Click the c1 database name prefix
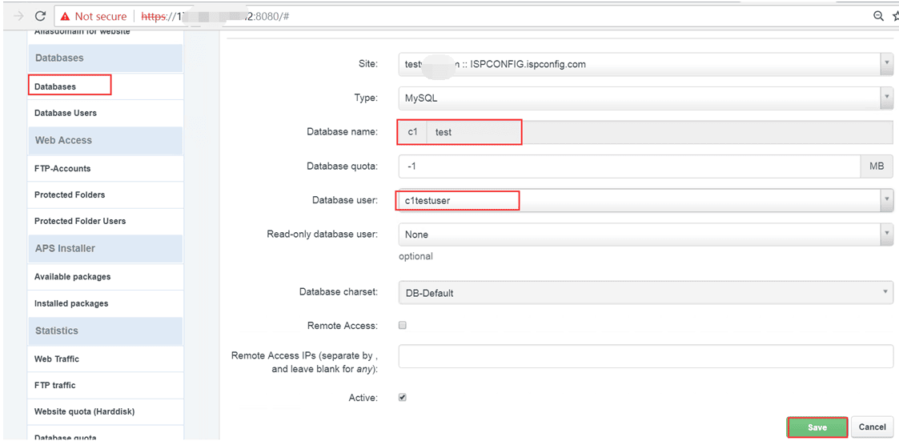This screenshot has height=441, width=899. (413, 132)
